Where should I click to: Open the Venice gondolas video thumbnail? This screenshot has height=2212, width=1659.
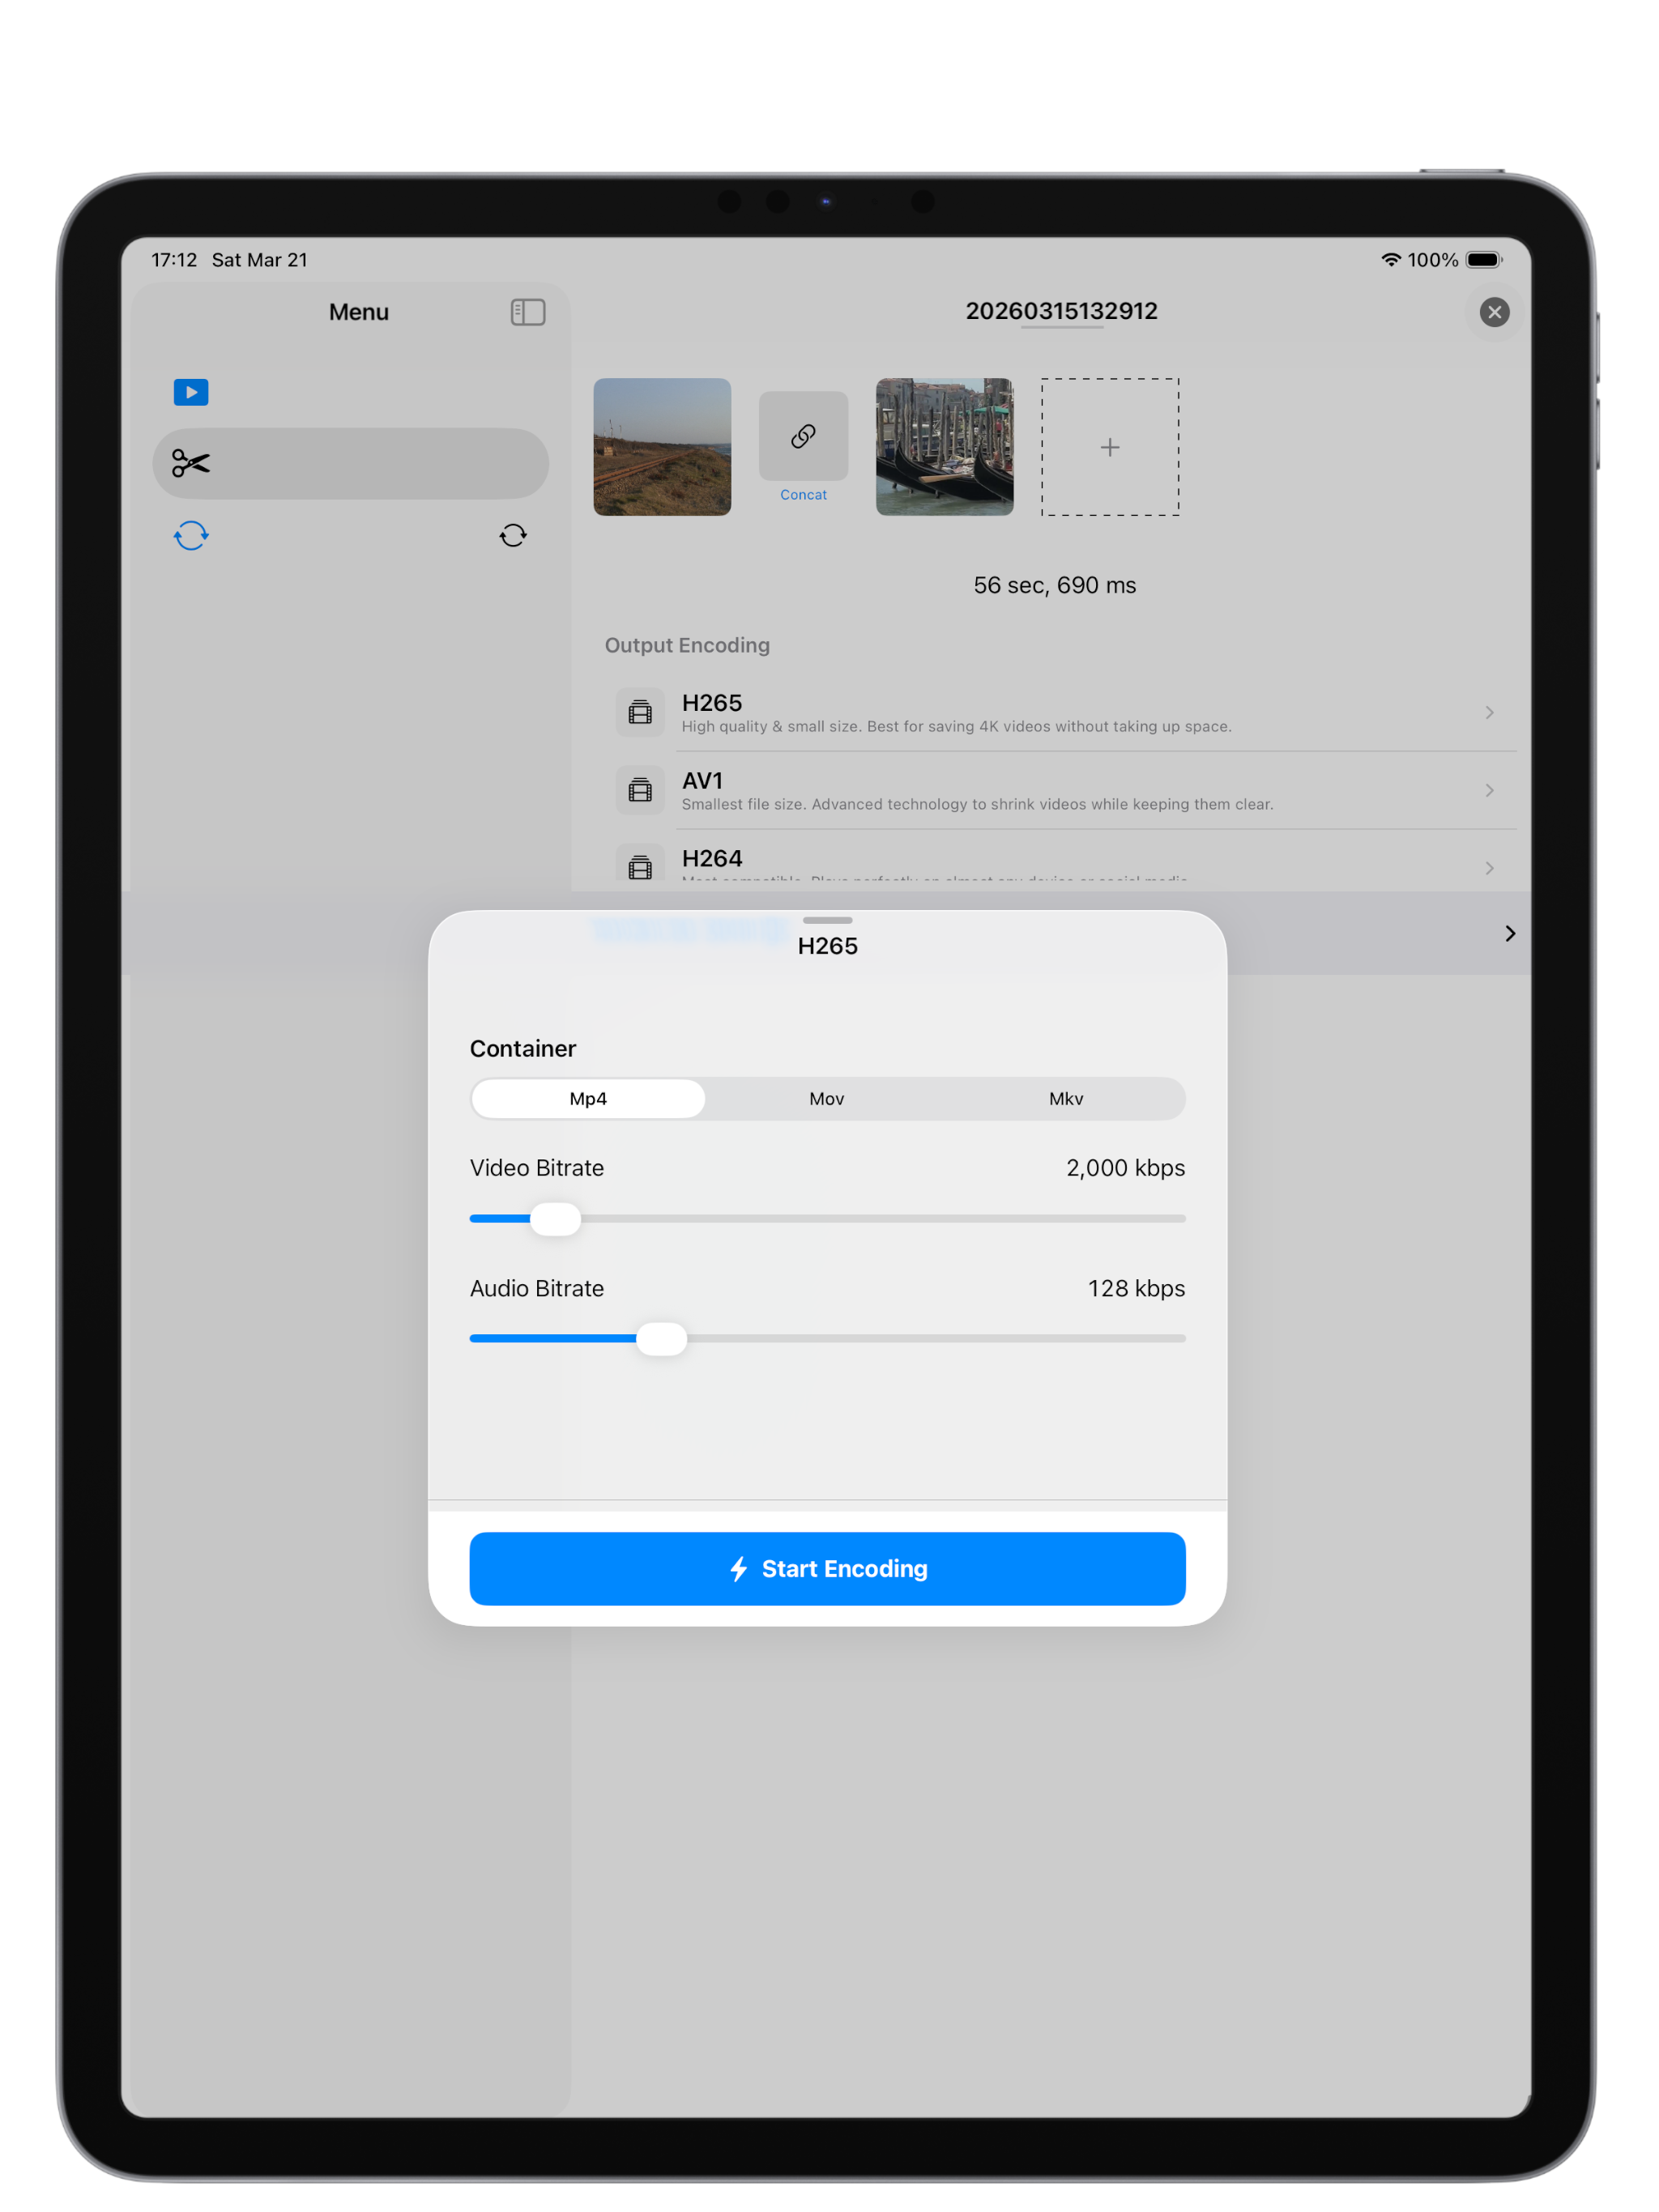945,447
